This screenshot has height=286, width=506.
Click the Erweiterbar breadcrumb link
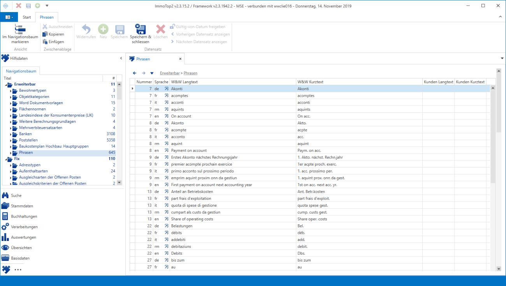(x=170, y=73)
